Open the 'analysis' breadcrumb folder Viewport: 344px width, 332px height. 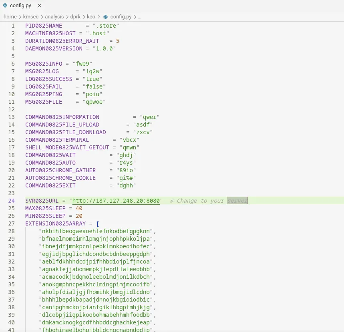pos(54,17)
